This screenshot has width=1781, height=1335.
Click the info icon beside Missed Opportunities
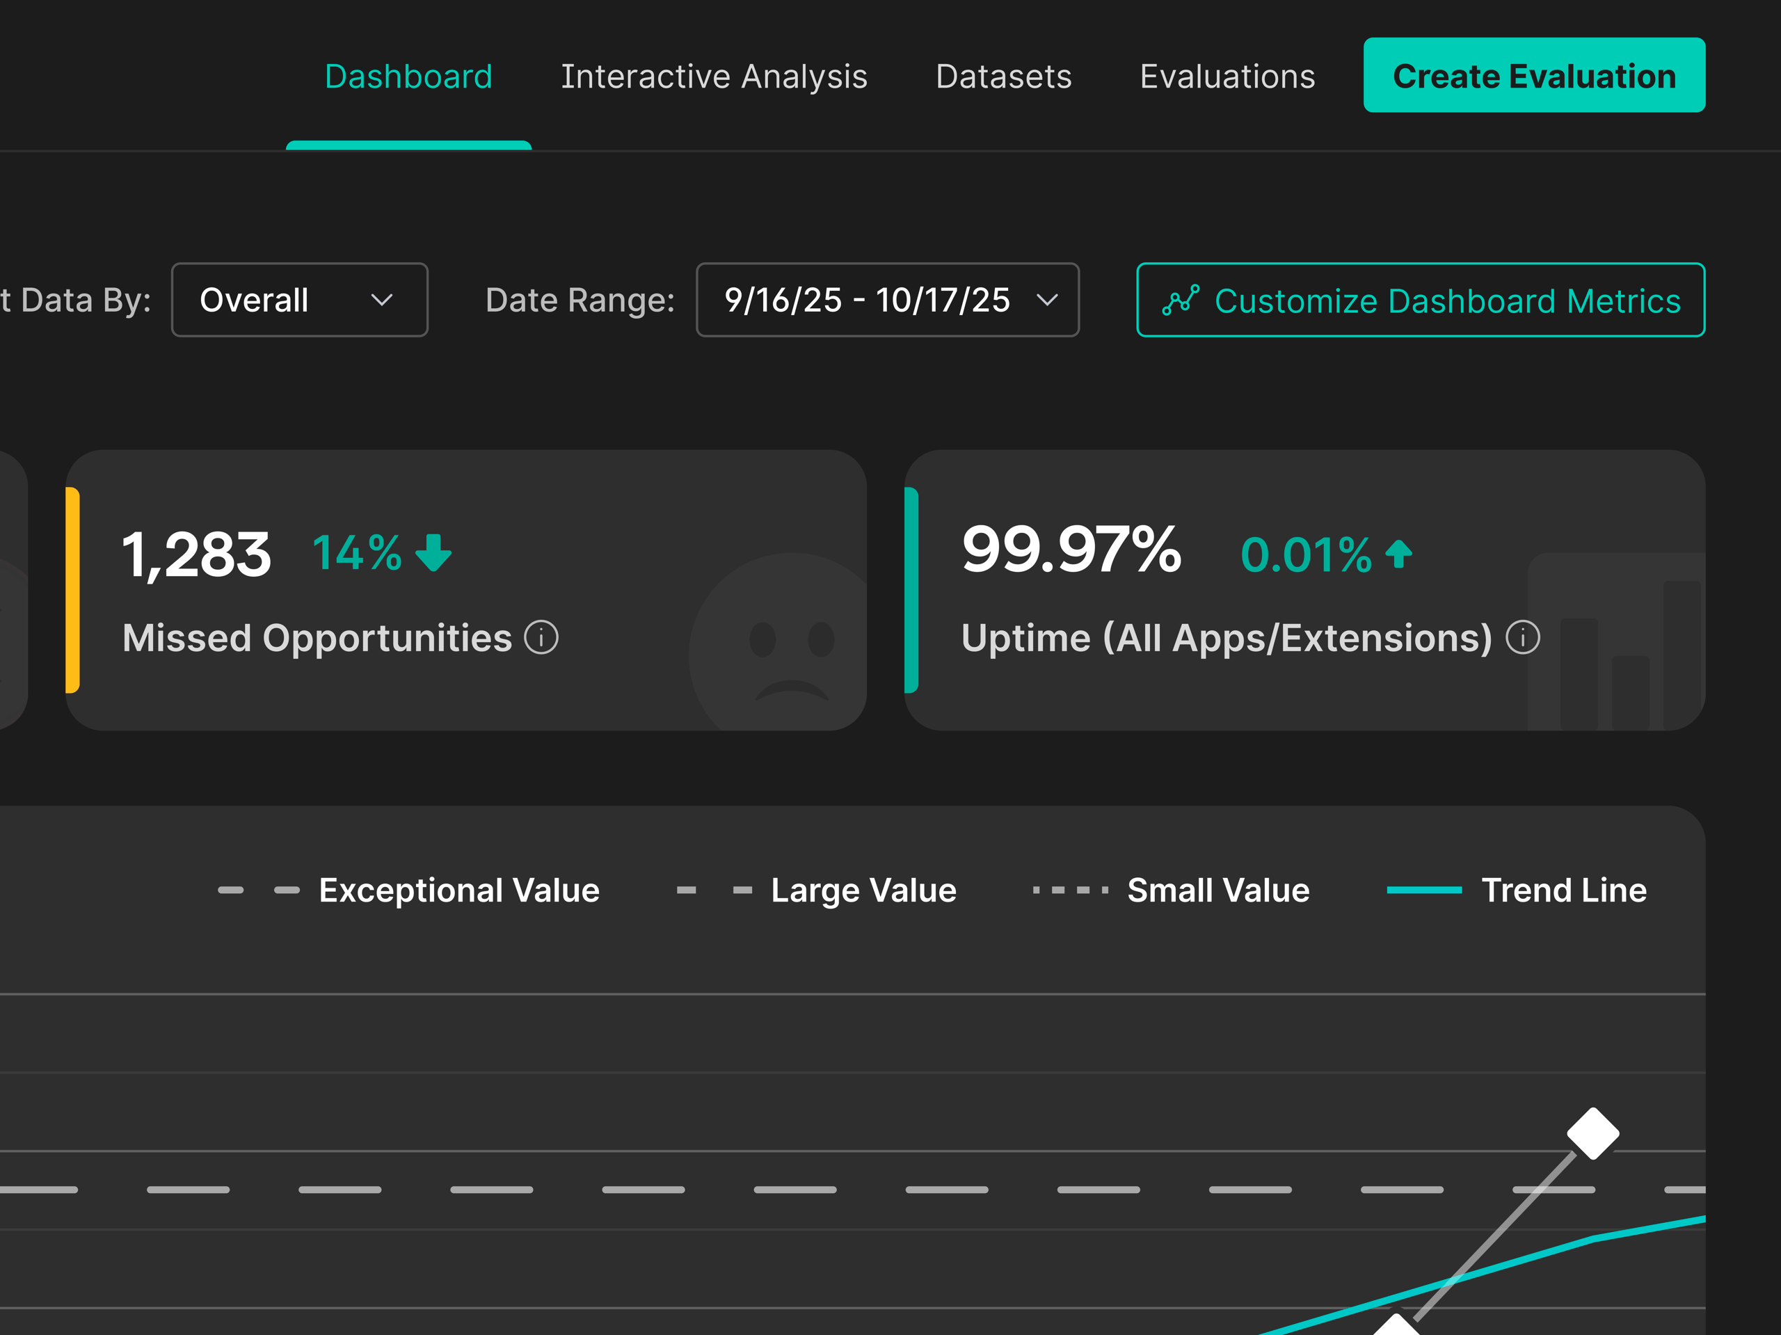point(541,638)
